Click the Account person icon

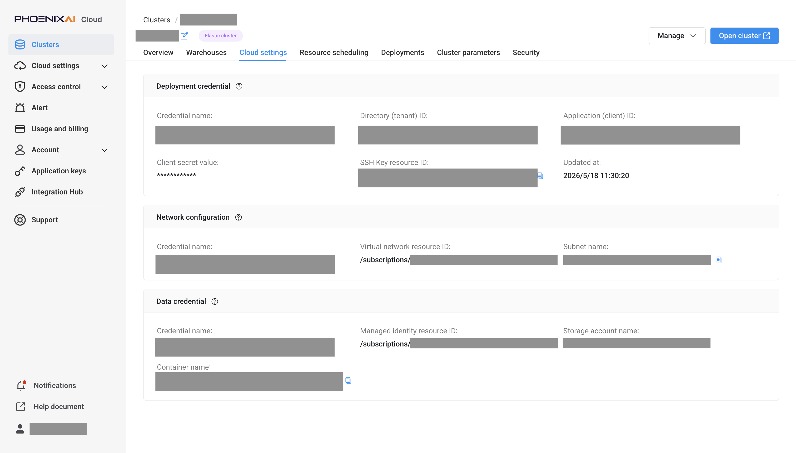pyautogui.click(x=20, y=150)
